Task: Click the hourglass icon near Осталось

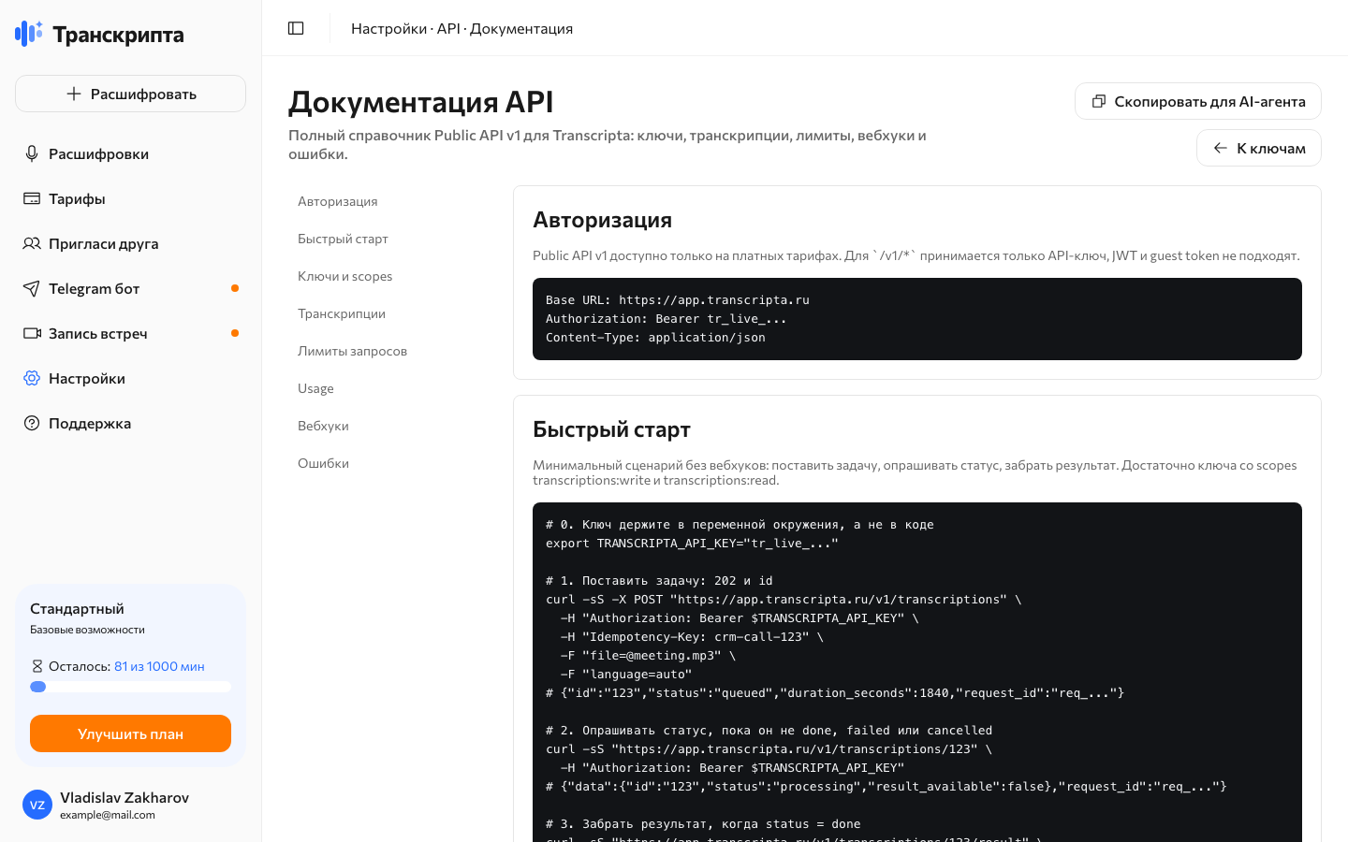Action: click(x=37, y=666)
